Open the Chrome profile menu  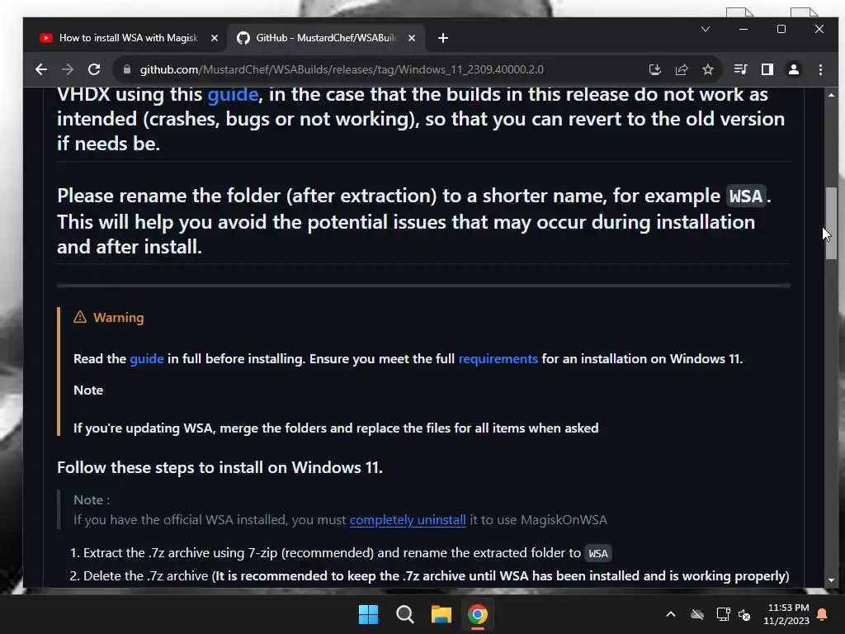[794, 69]
